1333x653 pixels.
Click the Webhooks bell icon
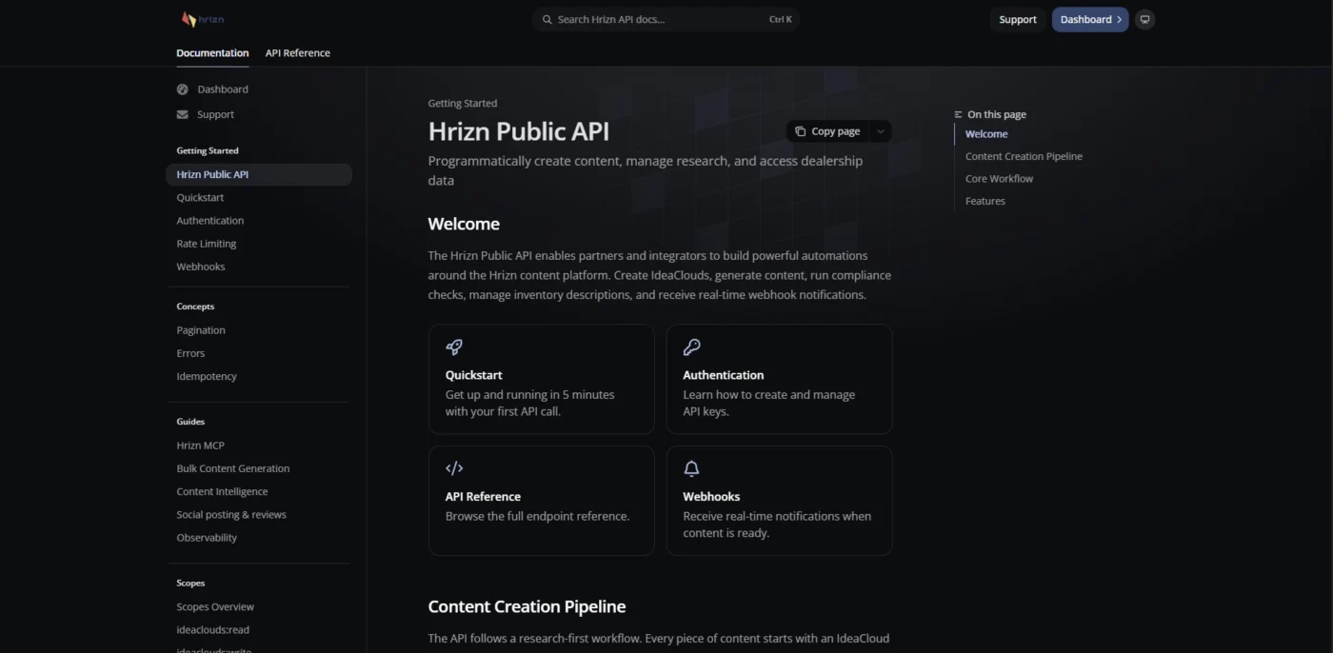tap(692, 468)
